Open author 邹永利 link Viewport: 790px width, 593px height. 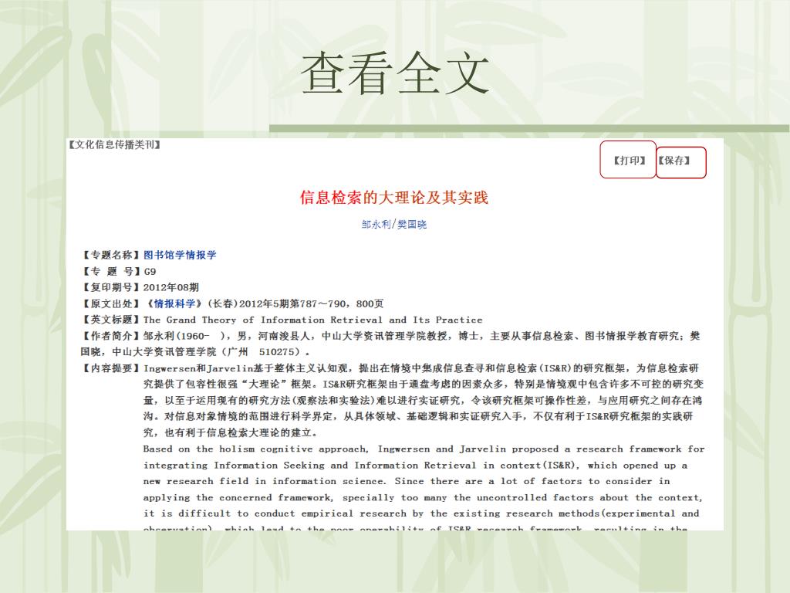pos(376,224)
